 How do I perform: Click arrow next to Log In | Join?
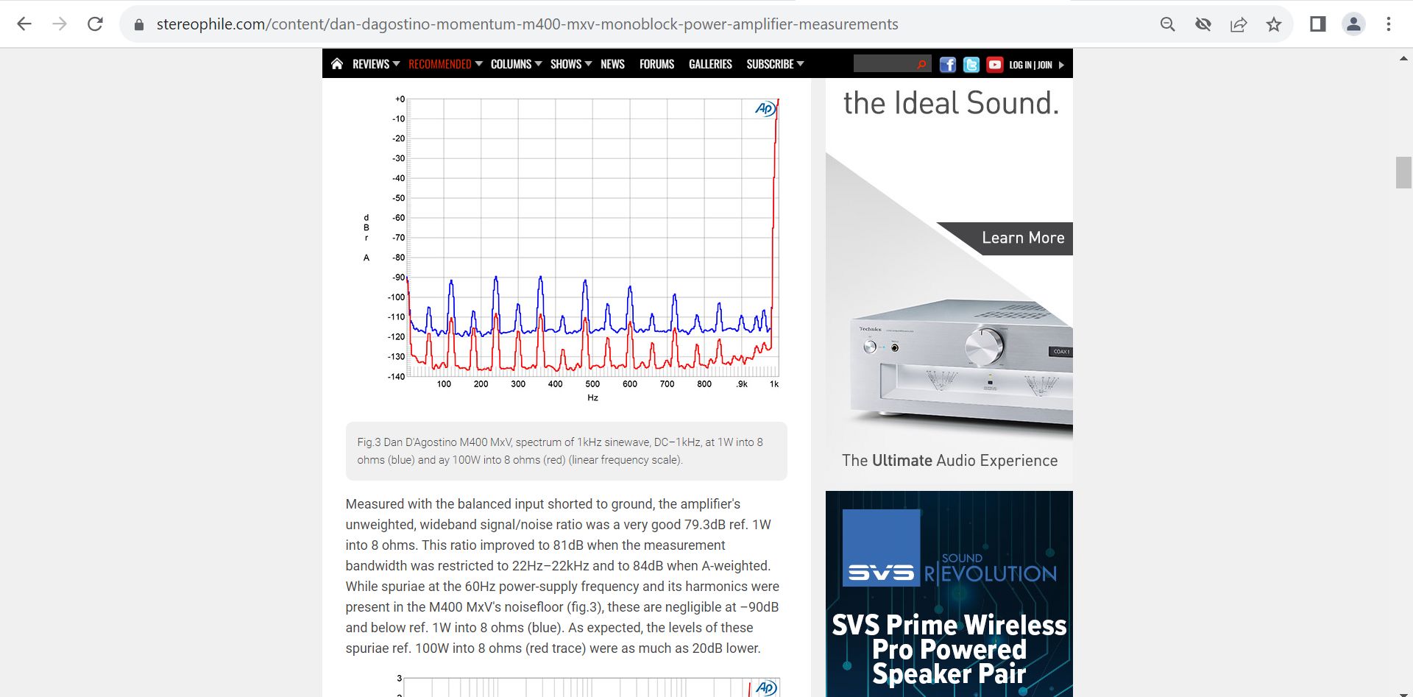coord(1061,65)
